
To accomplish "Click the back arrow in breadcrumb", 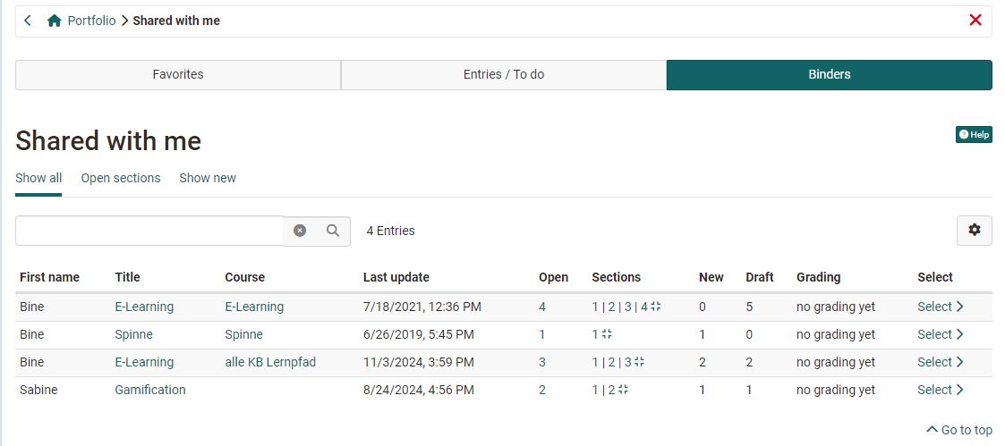I will point(29,21).
